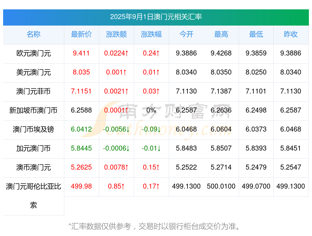Click lowest value 9.3859
Viewport: 312px width, 236px height.
point(256,53)
